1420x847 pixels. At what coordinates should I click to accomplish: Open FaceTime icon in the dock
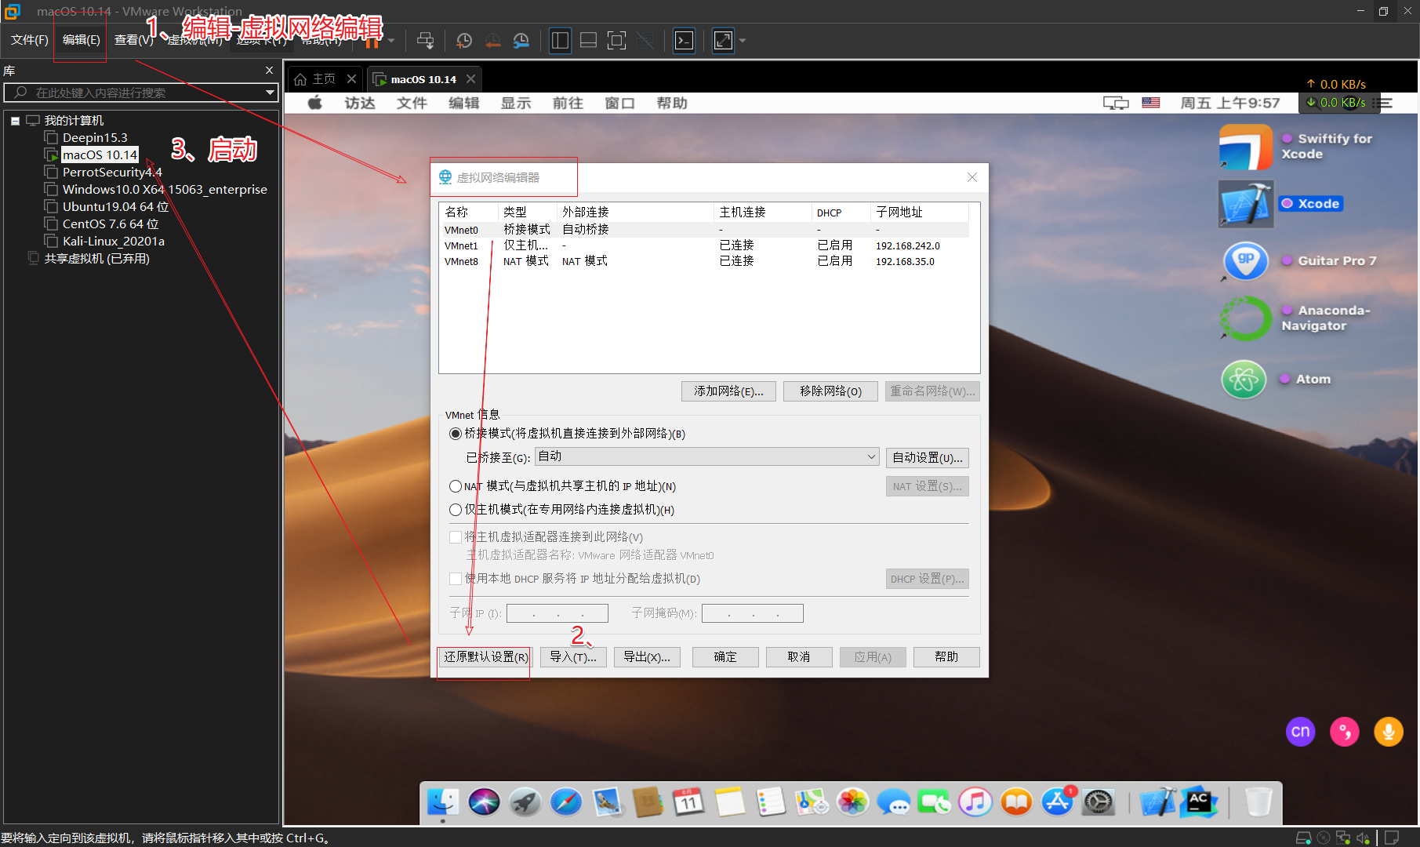934,802
